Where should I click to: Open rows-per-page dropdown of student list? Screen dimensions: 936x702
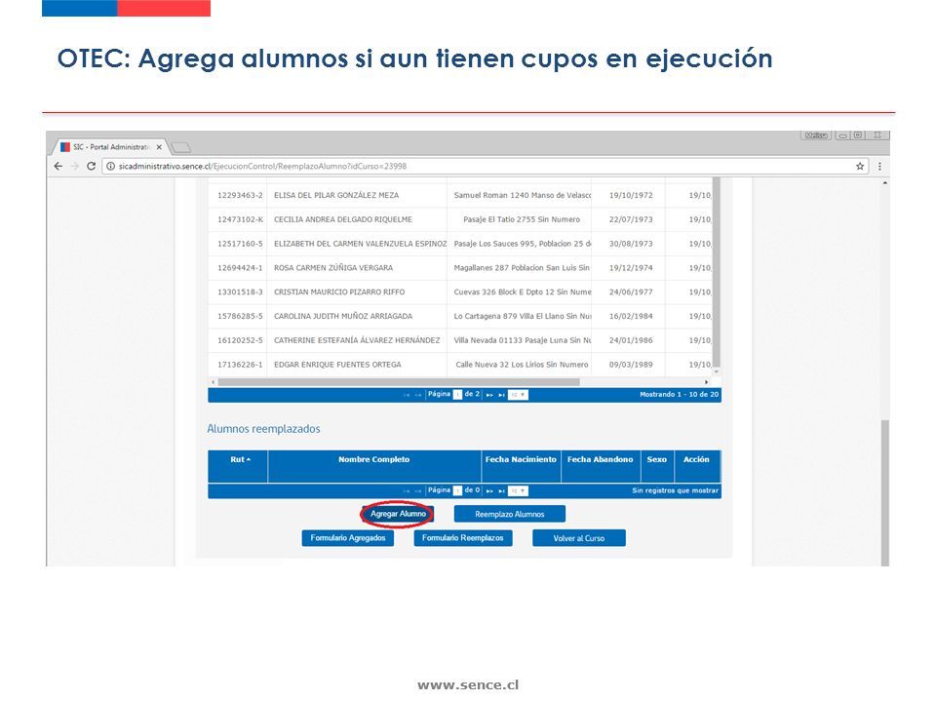pyautogui.click(x=518, y=395)
